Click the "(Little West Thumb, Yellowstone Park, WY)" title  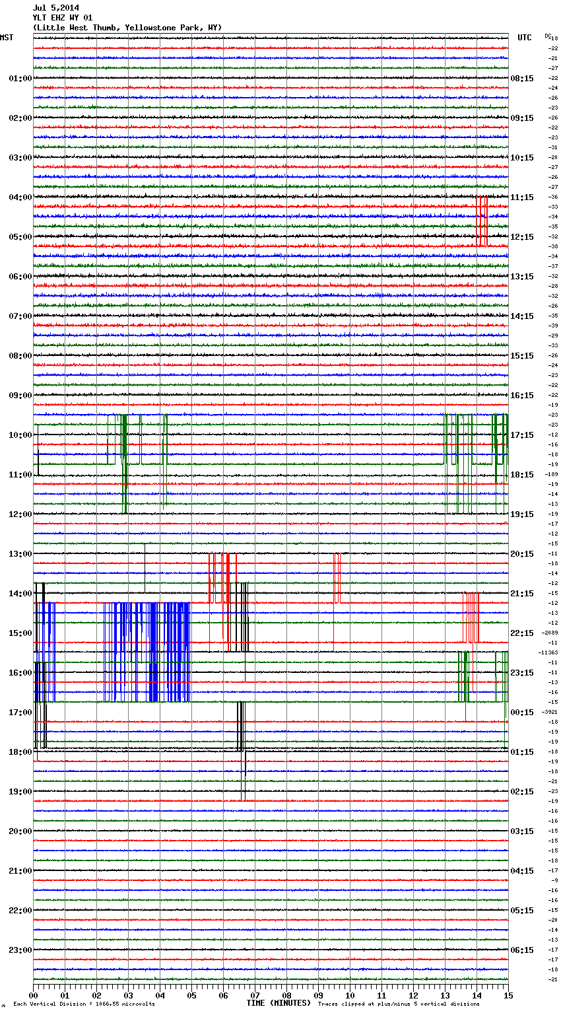click(x=127, y=28)
